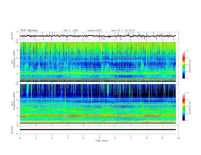Viewport: 201px width, 155px height.
Task: Select the "start UT = 16:30:0" header text
Action: click(123, 30)
